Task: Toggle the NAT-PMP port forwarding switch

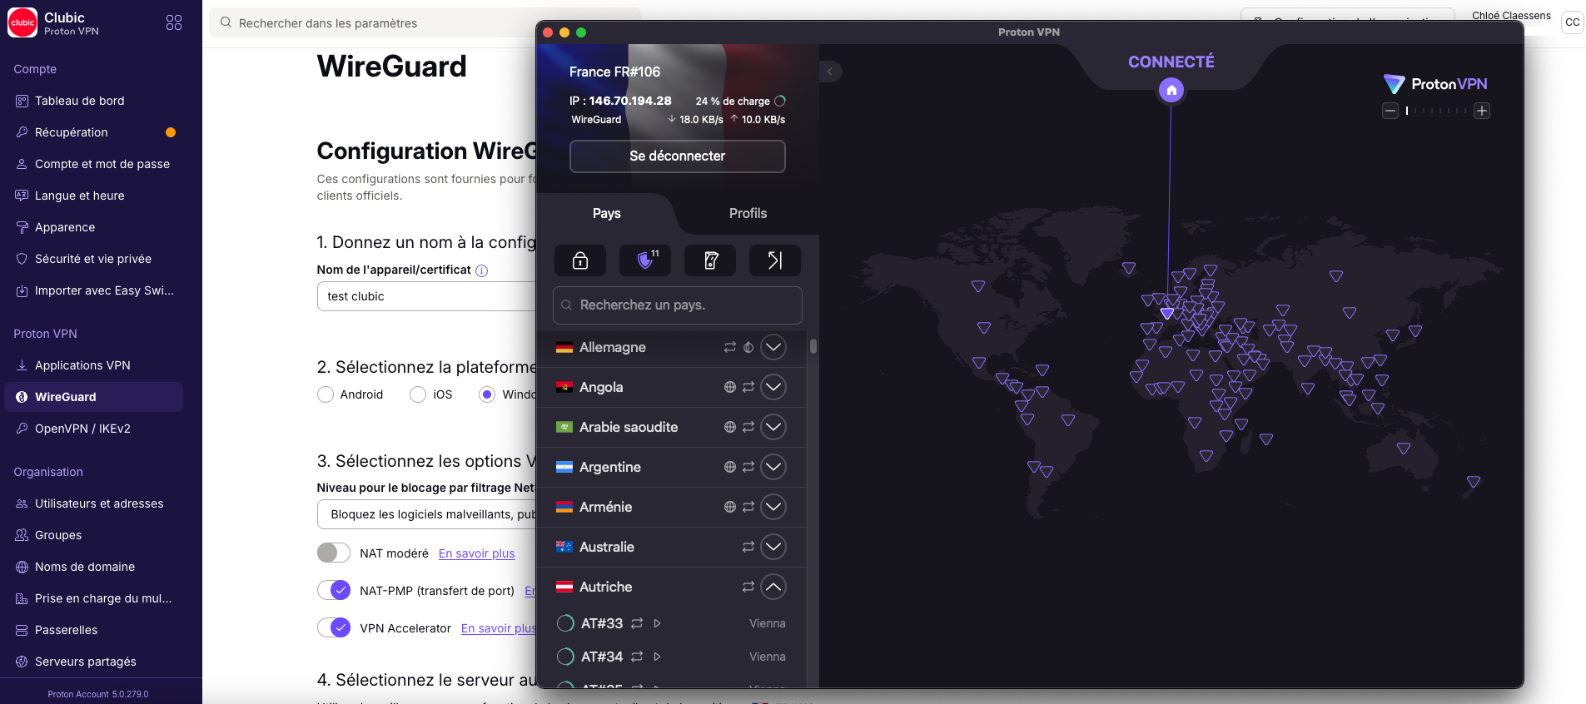Action: tap(334, 590)
